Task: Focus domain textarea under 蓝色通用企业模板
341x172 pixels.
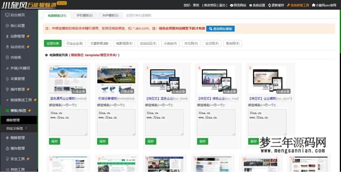Action: pyautogui.click(x=68, y=123)
